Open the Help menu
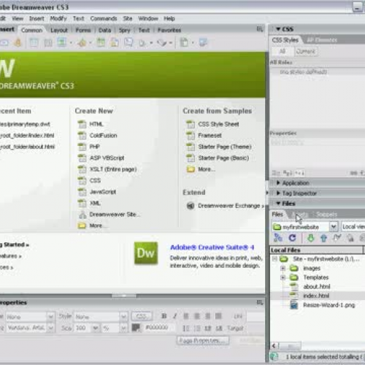The width and height of the screenshot is (365, 365). click(x=169, y=18)
